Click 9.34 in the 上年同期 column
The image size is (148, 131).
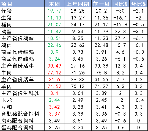pyautogui.click(x=78, y=32)
